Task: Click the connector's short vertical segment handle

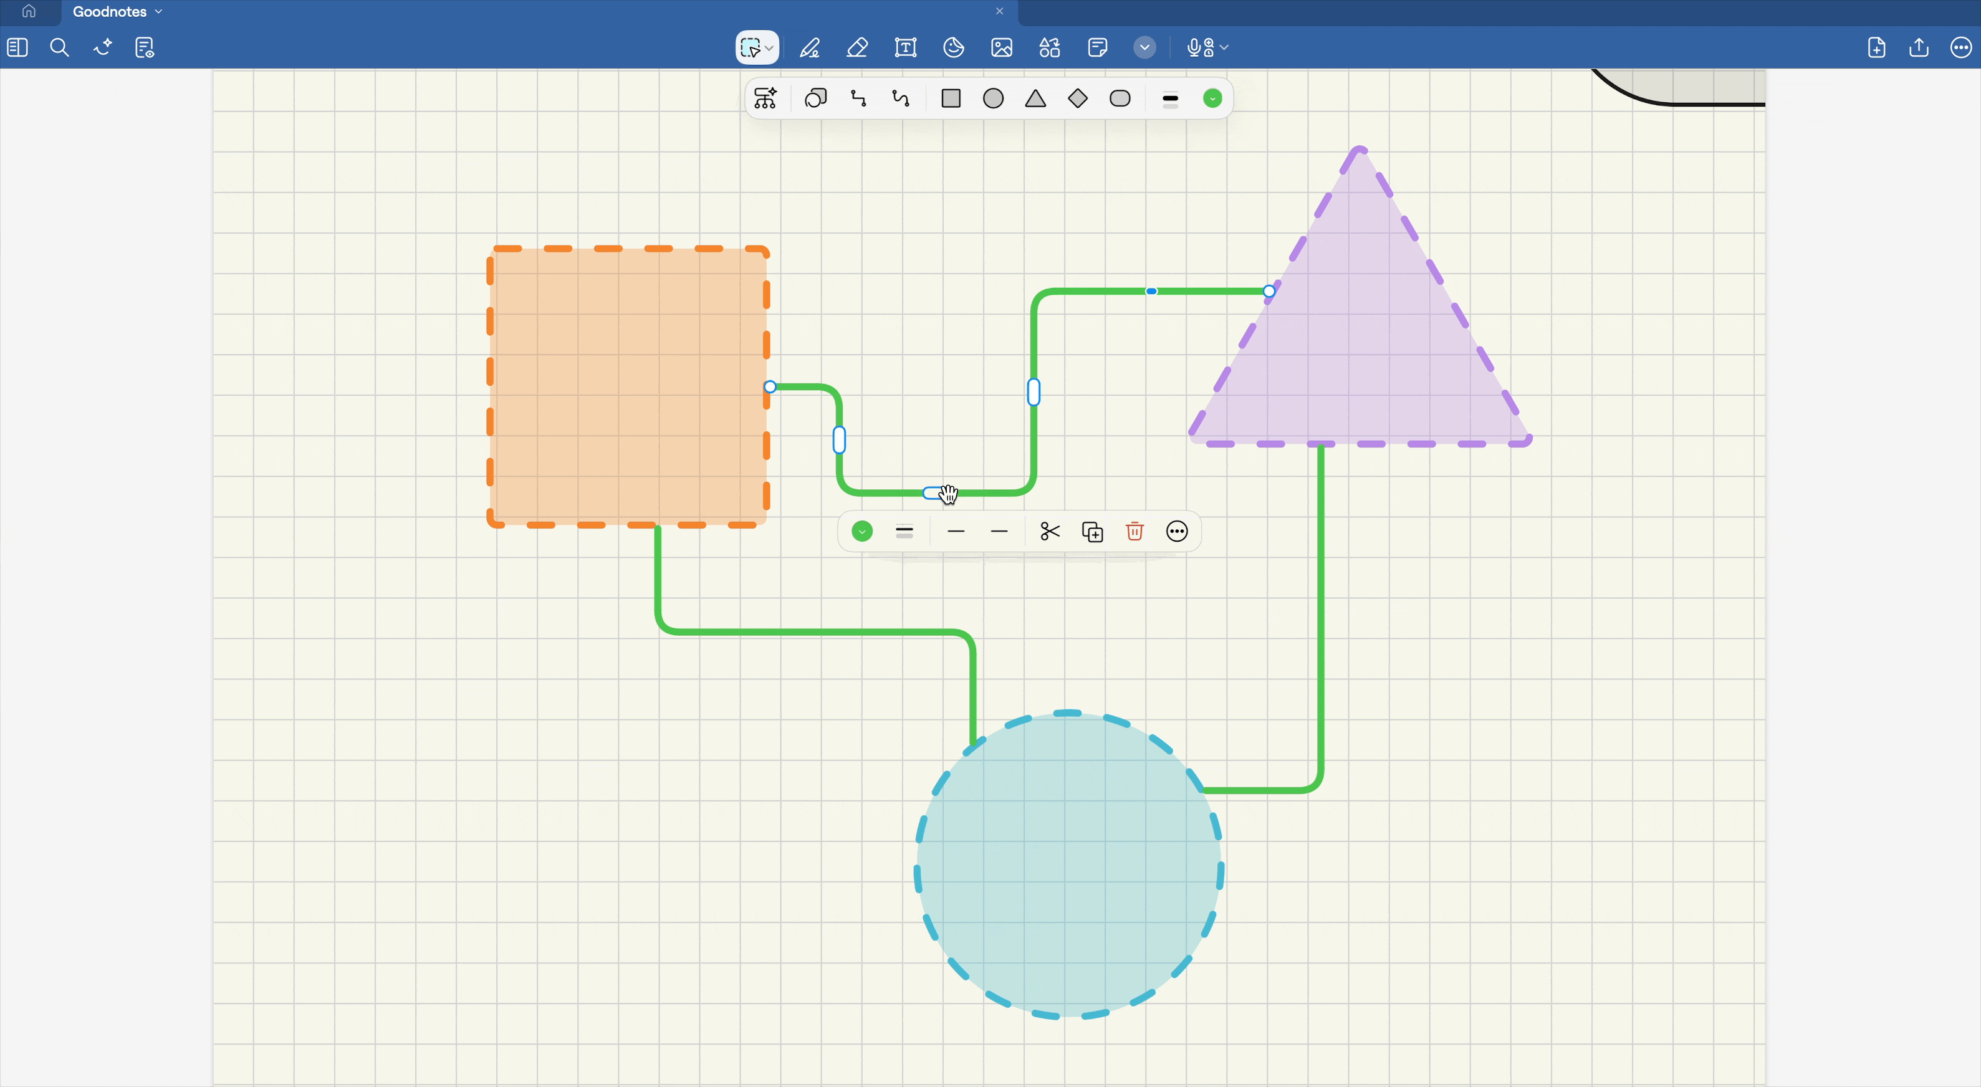Action: 839,439
